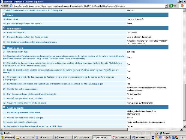The width and height of the screenshot is (186, 140).
Task: Collapse the Client section
Action: click(4, 14)
